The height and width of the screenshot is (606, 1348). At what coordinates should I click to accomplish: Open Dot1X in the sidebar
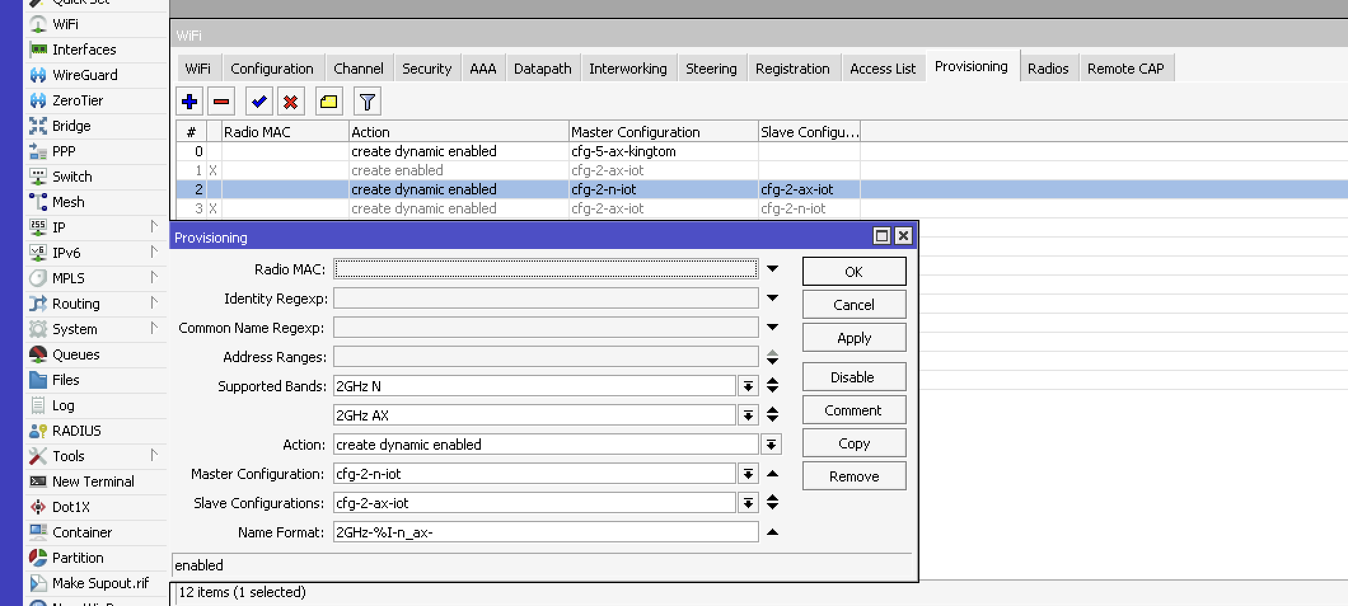[71, 507]
